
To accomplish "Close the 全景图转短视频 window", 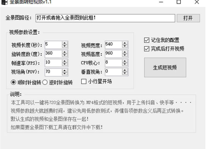I will (x=197, y=2).
